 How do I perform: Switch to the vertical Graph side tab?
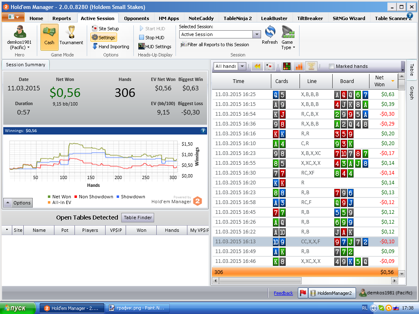(412, 93)
